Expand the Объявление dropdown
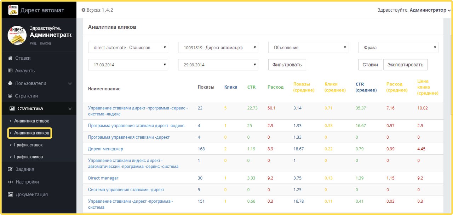 [x=308, y=48]
